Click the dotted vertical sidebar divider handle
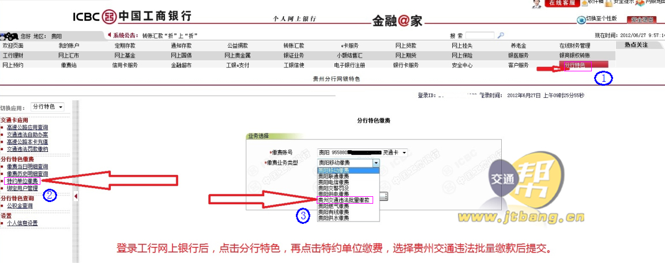This screenshot has height=263, width=665. [77, 182]
